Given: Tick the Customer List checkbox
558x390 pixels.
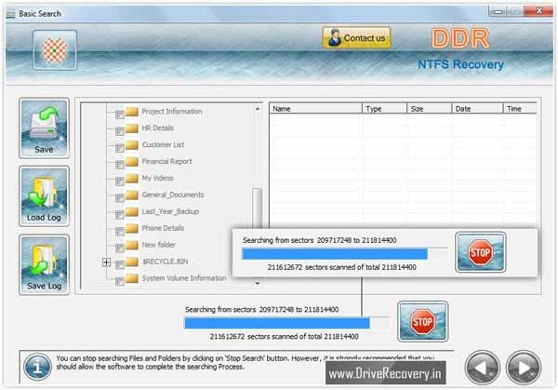Looking at the screenshot, I should [x=120, y=148].
